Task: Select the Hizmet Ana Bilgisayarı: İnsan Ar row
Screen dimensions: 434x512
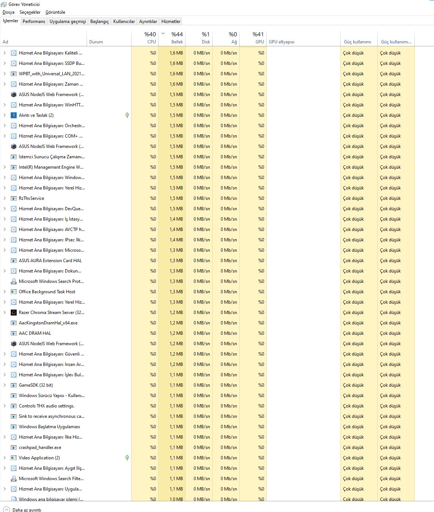Action: 207,364
